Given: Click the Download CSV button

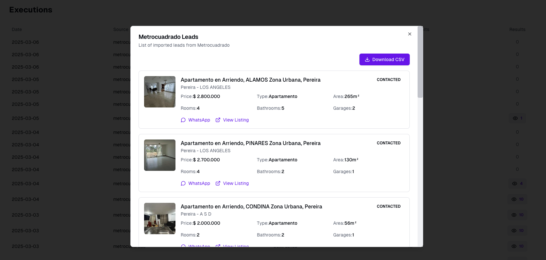Looking at the screenshot, I should pos(385,59).
